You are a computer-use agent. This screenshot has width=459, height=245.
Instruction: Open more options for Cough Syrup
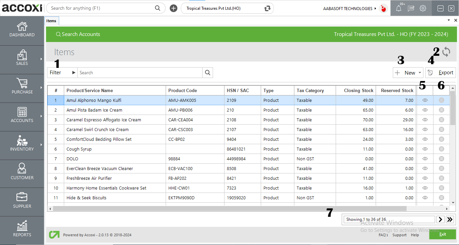[442, 149]
